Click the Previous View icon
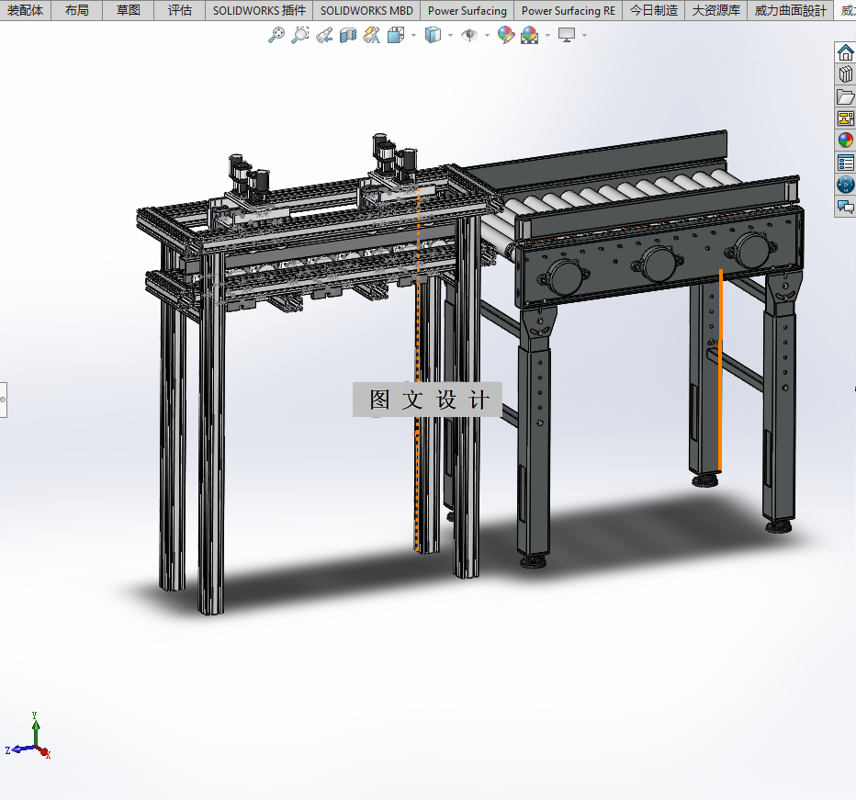The width and height of the screenshot is (856, 800). click(x=324, y=36)
